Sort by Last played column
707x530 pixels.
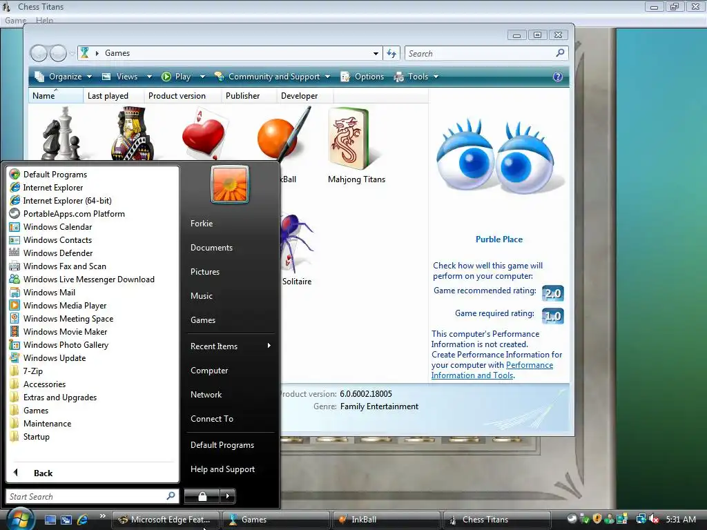tap(114, 95)
